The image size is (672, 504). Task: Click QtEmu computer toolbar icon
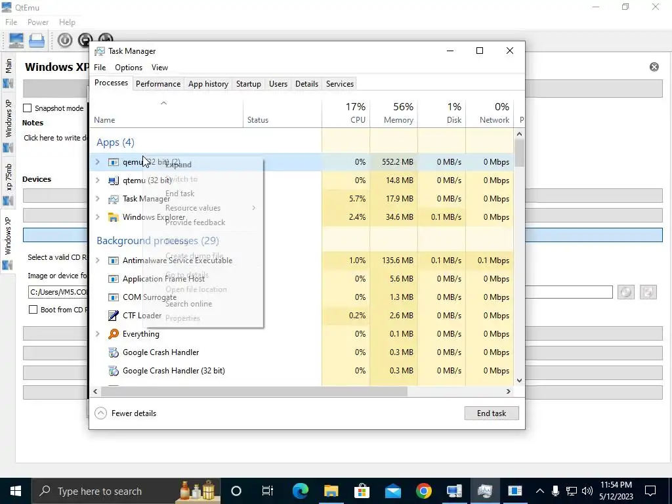16,41
